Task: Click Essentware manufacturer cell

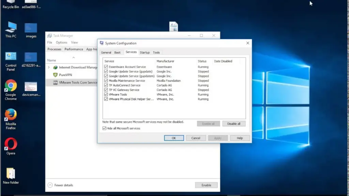Action: click(x=164, y=67)
